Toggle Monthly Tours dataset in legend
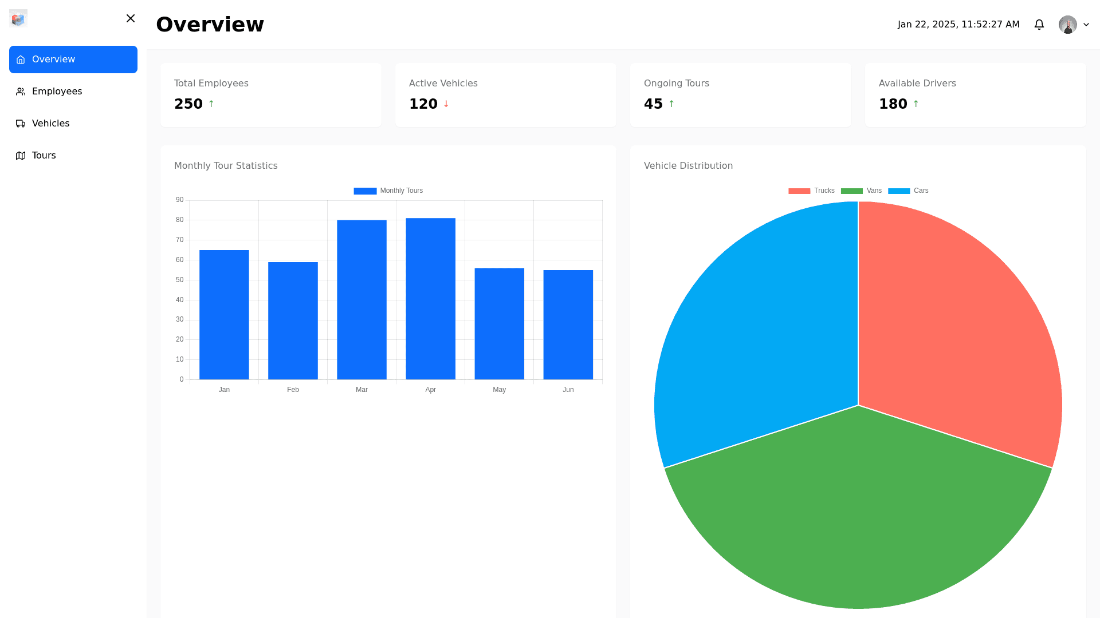 click(388, 191)
